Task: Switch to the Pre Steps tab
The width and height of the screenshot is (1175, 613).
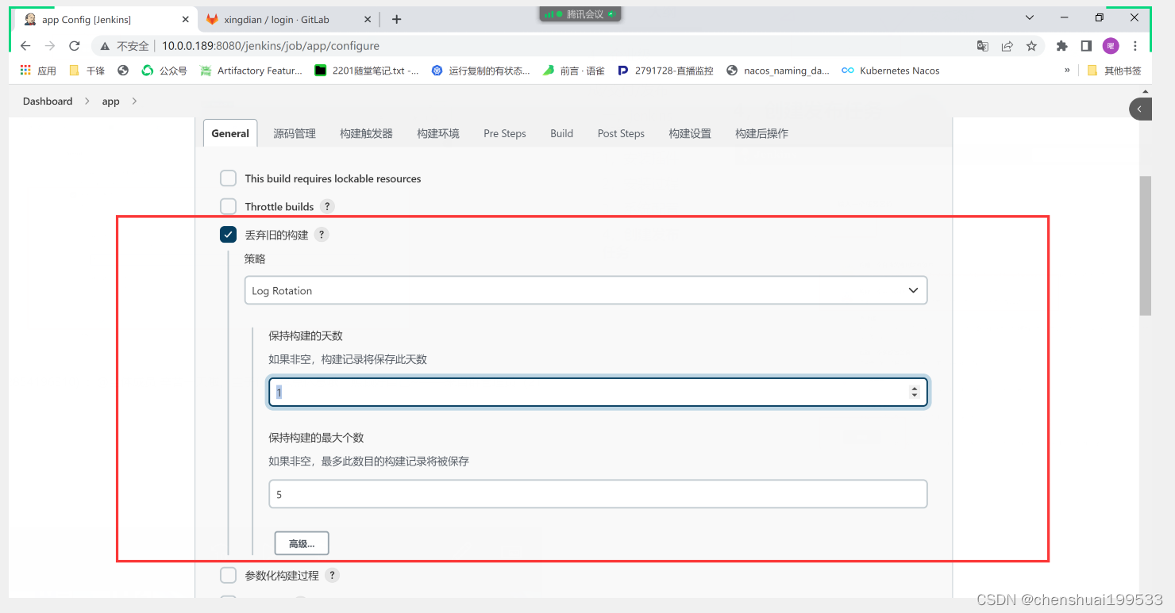Action: [505, 133]
